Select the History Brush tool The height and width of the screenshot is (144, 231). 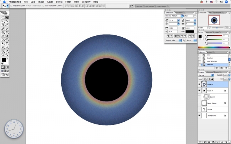click(7, 32)
